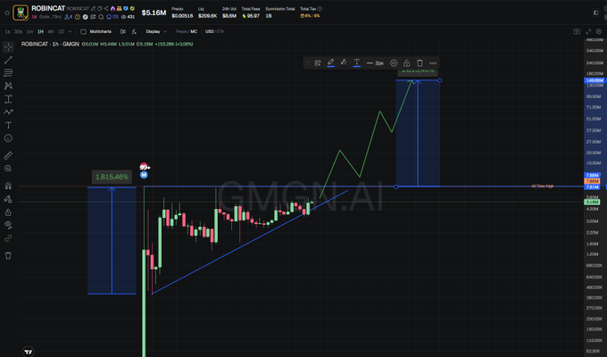The width and height of the screenshot is (607, 357).
Task: Open the Display dropdown
Action: [156, 32]
